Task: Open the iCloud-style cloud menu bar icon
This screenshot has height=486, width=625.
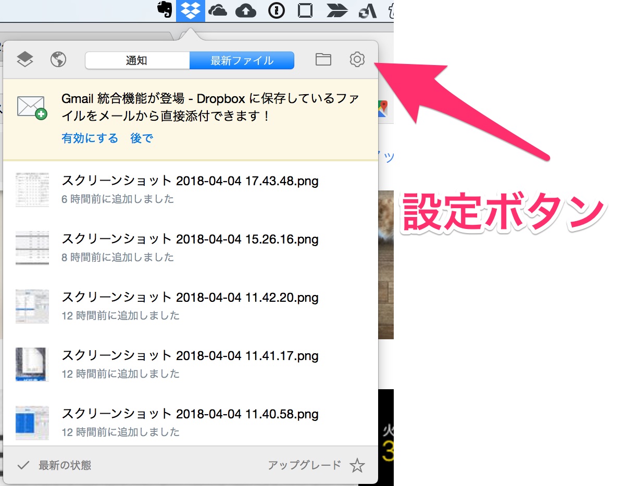Action: click(x=218, y=10)
